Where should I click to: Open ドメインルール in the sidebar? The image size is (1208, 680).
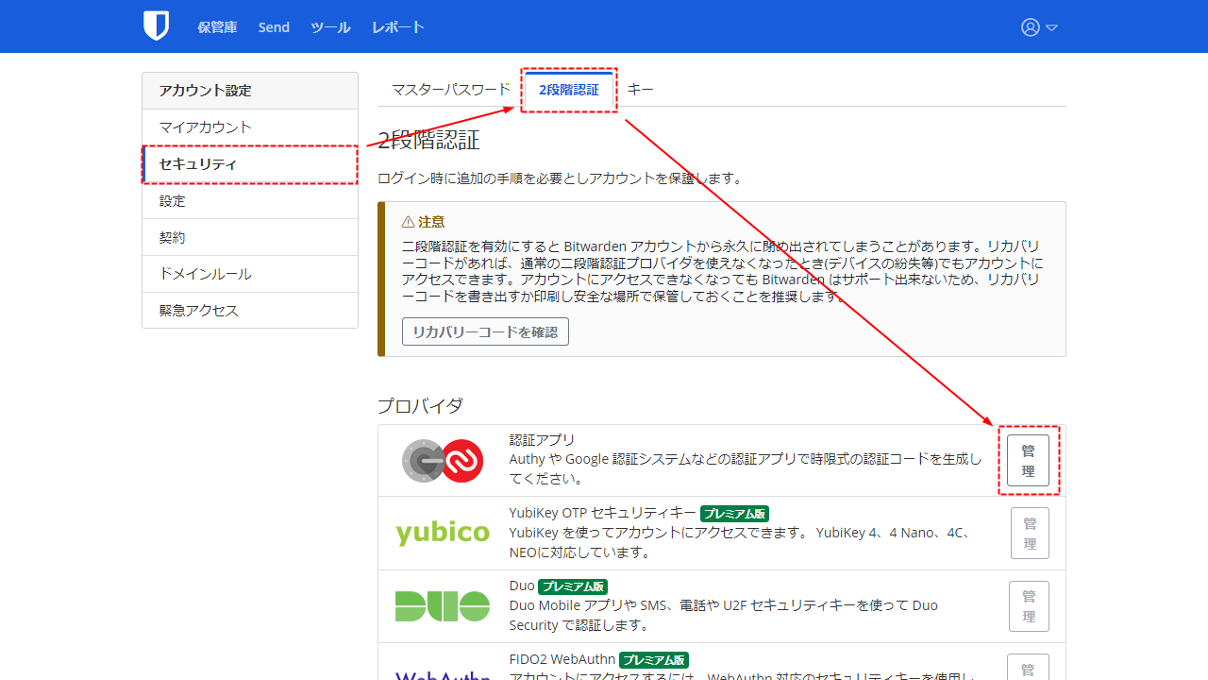coord(250,275)
